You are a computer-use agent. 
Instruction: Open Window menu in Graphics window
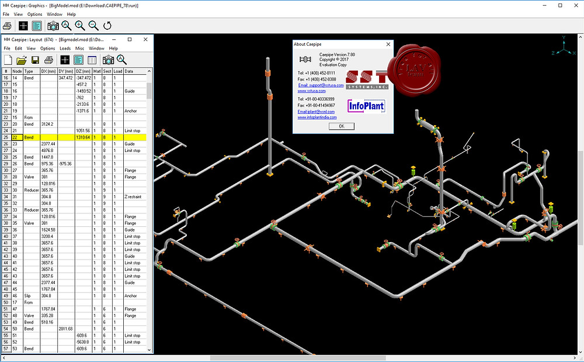[54, 14]
